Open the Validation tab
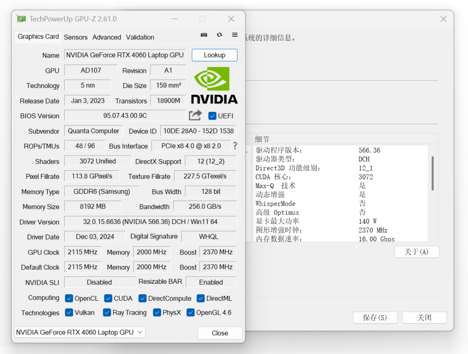The height and width of the screenshot is (354, 468). (x=140, y=37)
